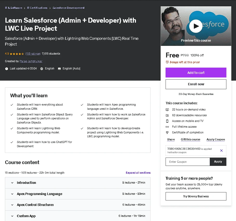Open Salesforce Development breadcrumb
This screenshot has height=221, width=236.
click(68, 8)
